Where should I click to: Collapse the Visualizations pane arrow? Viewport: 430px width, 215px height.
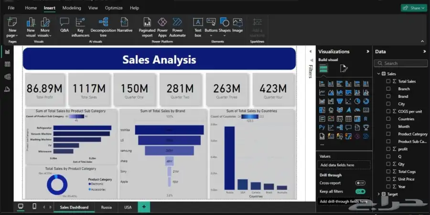(368, 52)
